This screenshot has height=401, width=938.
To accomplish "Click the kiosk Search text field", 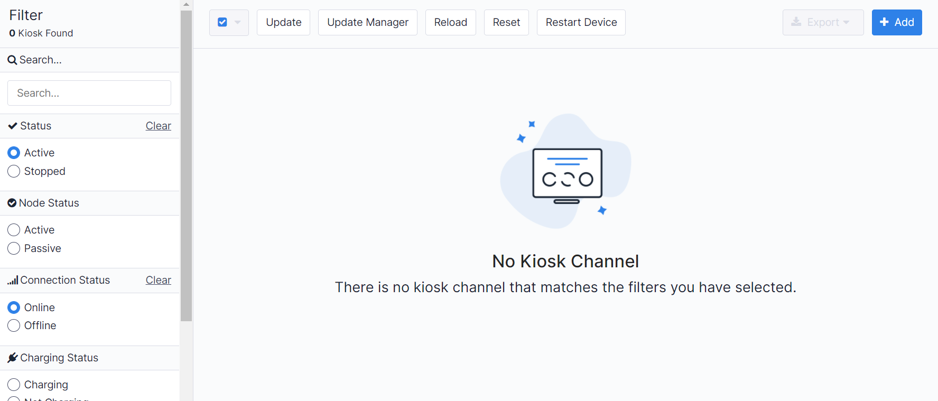I will pyautogui.click(x=89, y=93).
